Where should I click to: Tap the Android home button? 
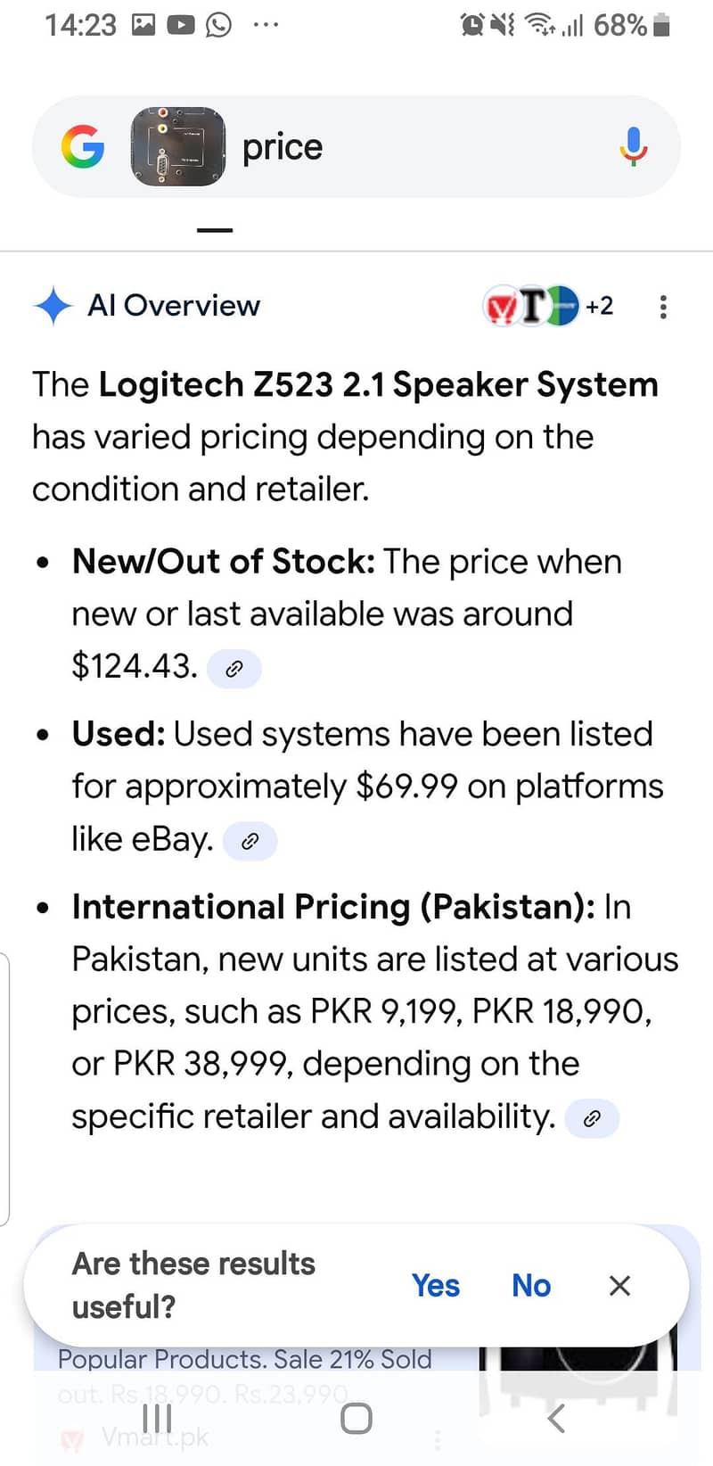coord(356,1418)
